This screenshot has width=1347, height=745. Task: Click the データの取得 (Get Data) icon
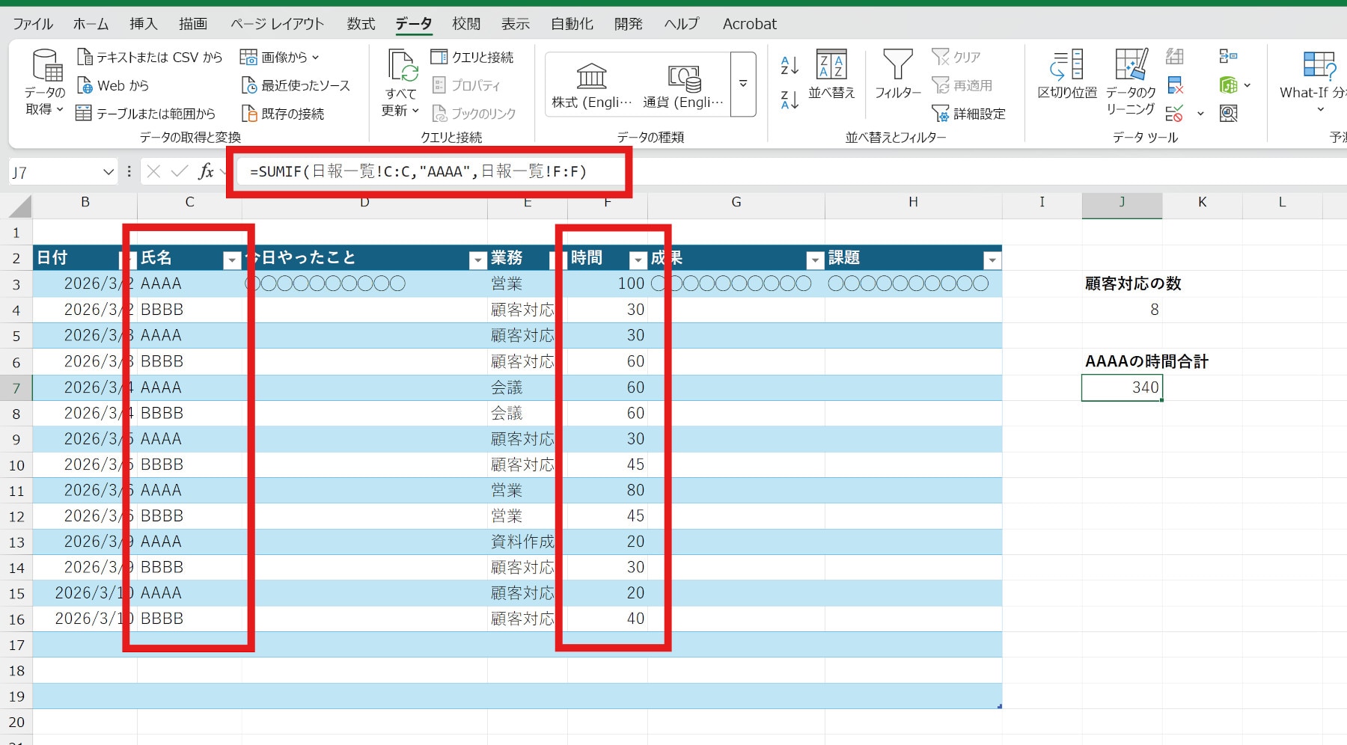click(46, 66)
